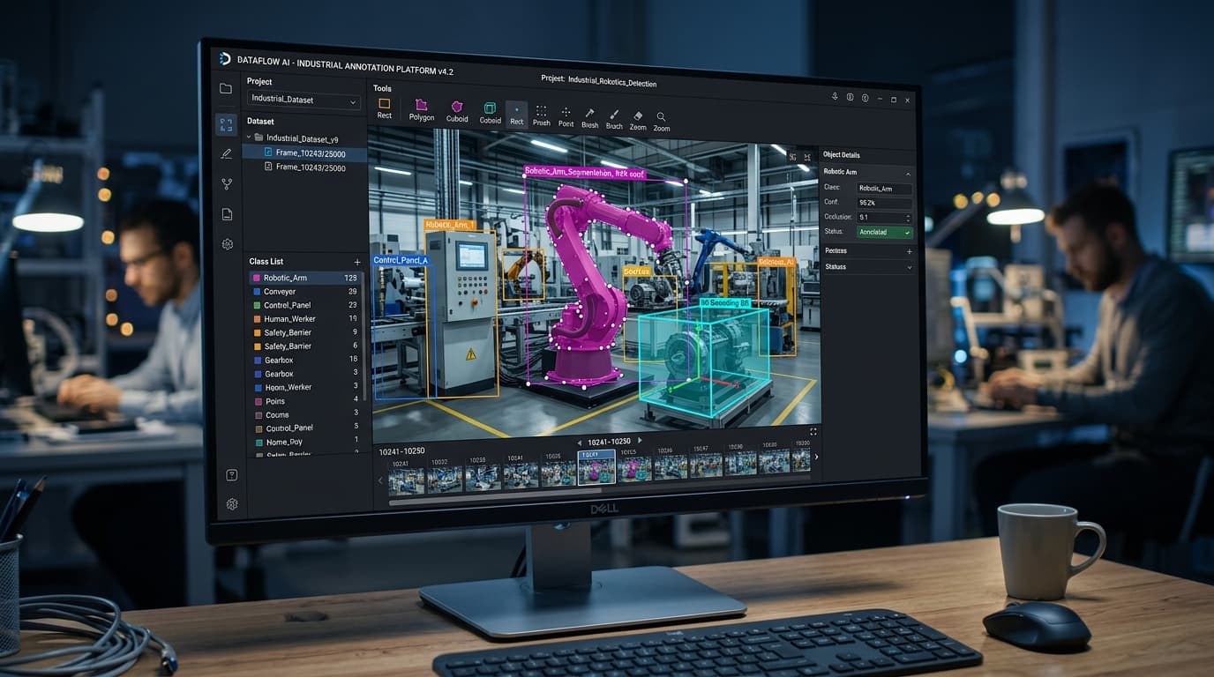Activate the Point tool
The image size is (1214, 677).
click(566, 117)
